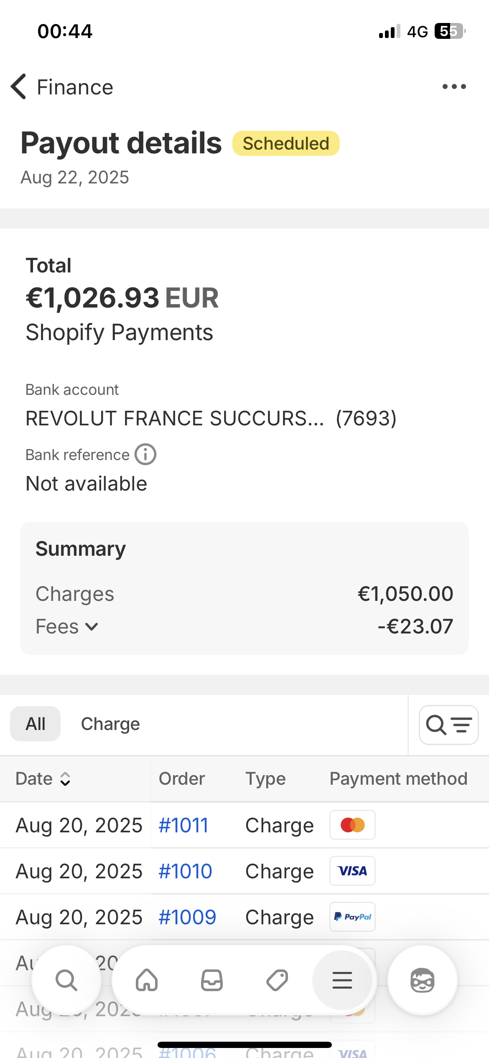This screenshot has height=1058, width=489.
Task: Open Orders inbox icon in bottom bar
Action: coord(212,980)
